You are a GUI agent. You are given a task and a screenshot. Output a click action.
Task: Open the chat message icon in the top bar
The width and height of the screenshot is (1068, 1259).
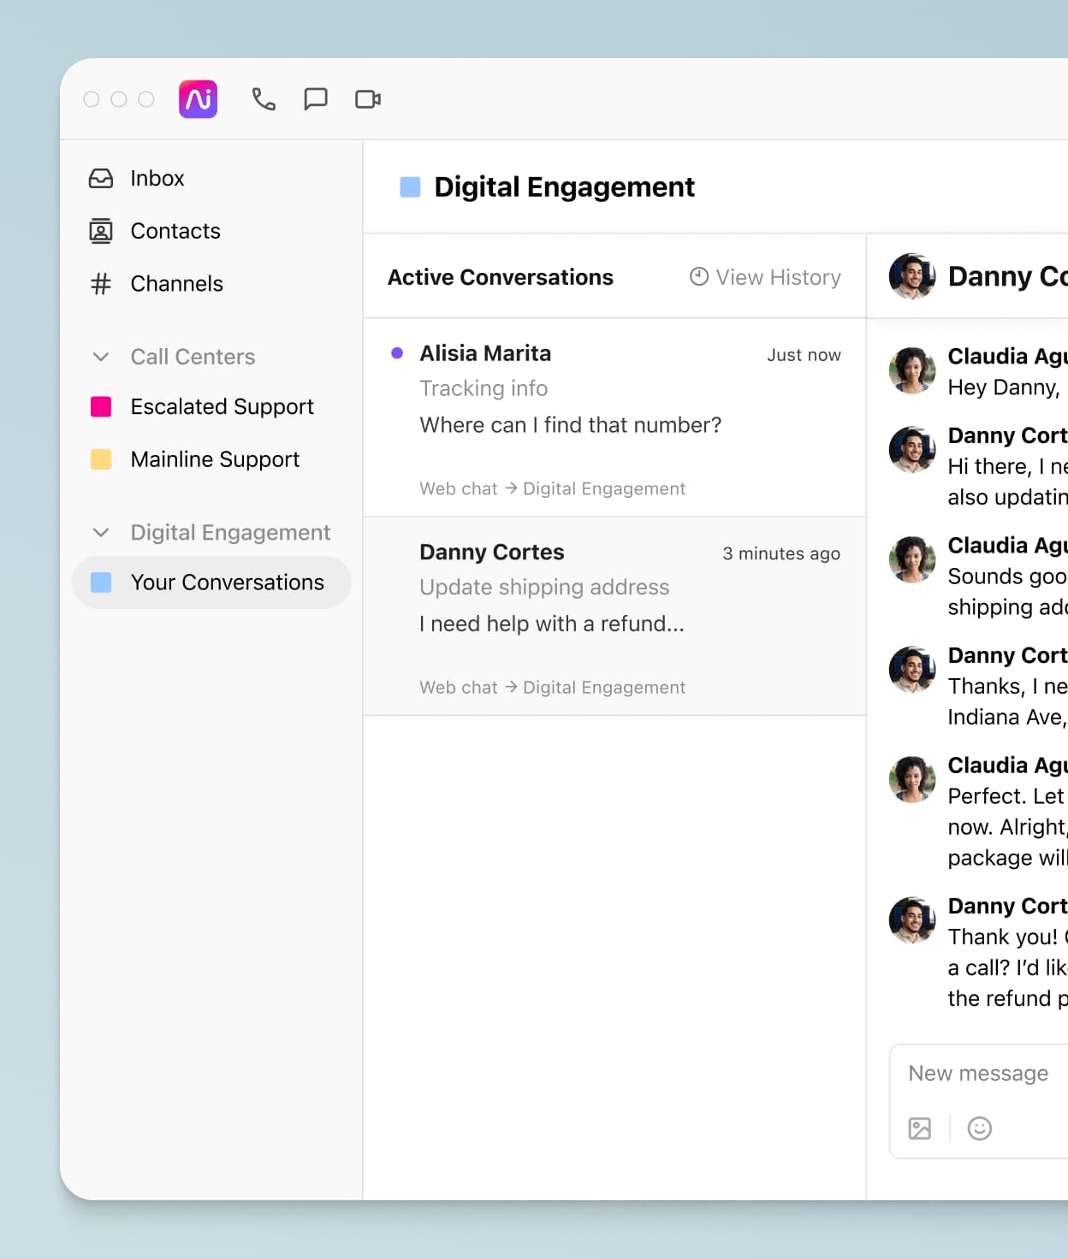coord(316,99)
